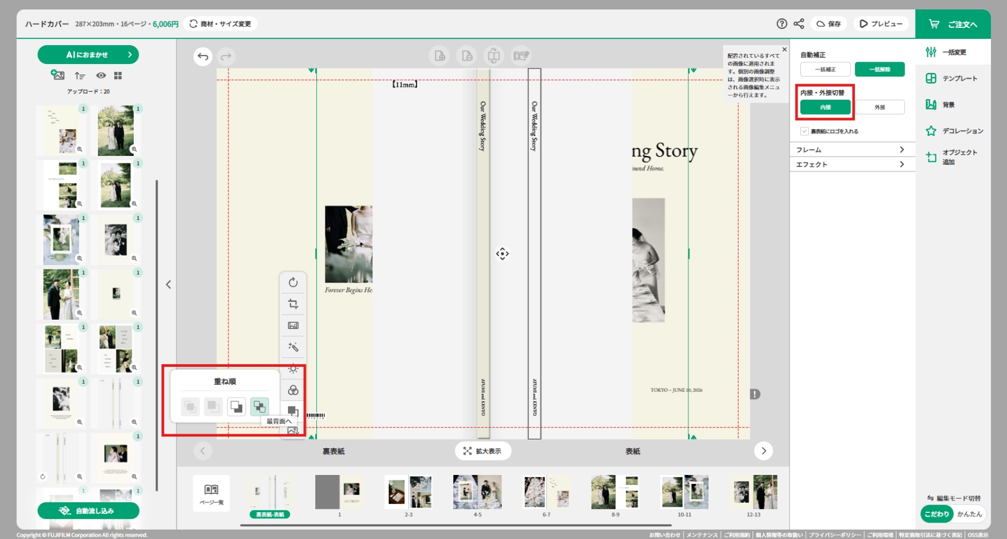The width and height of the screenshot is (1007, 539).
Task: Click the share icon in header
Action: [799, 23]
